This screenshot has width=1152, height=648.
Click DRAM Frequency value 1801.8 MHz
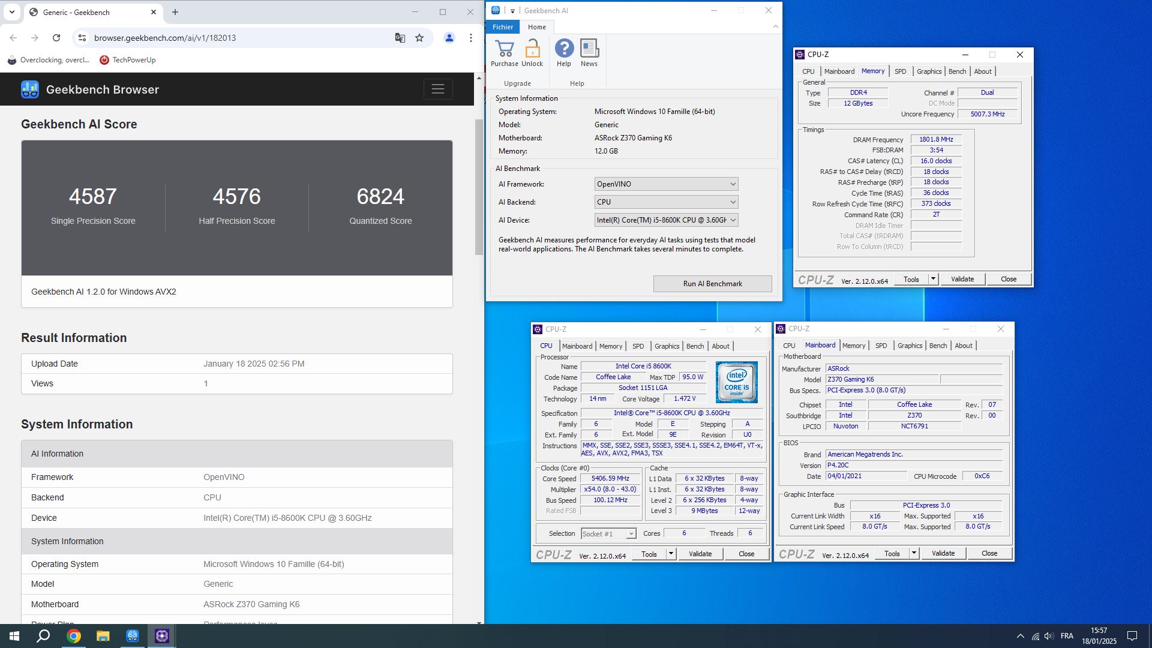[936, 139]
